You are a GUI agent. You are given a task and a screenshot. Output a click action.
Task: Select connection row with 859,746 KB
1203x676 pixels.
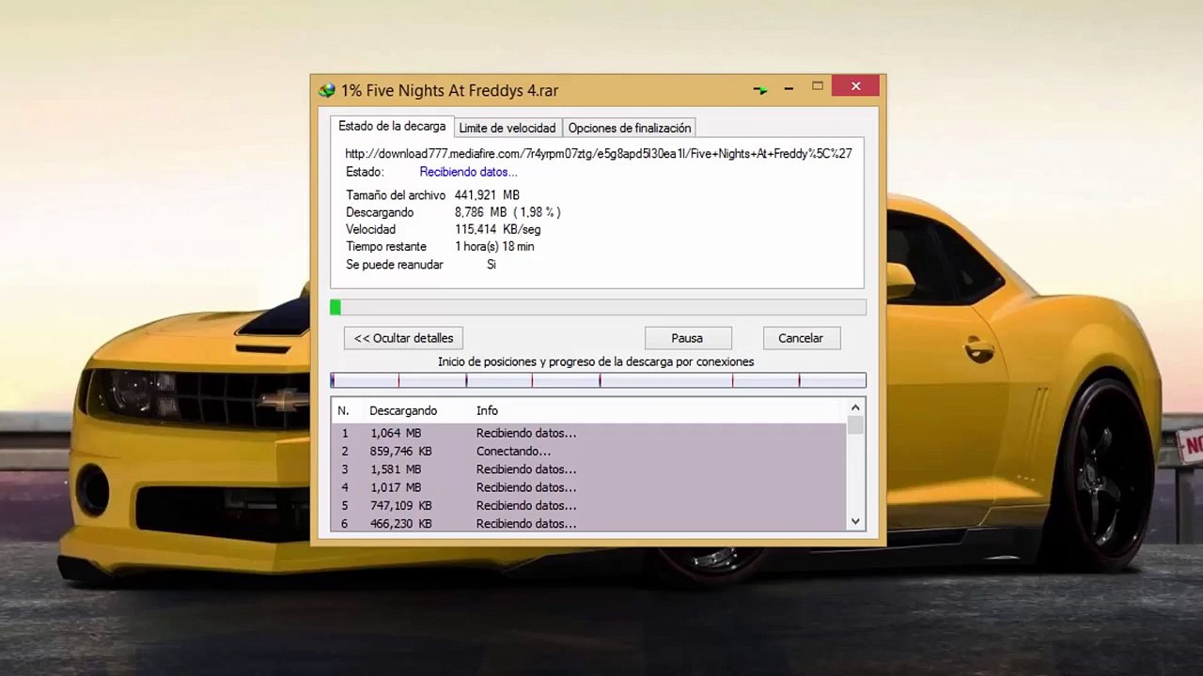[589, 452]
